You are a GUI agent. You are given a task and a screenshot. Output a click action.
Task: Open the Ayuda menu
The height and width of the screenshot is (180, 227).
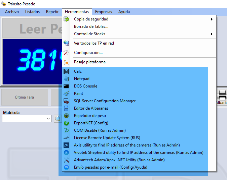pyautogui.click(x=124, y=12)
